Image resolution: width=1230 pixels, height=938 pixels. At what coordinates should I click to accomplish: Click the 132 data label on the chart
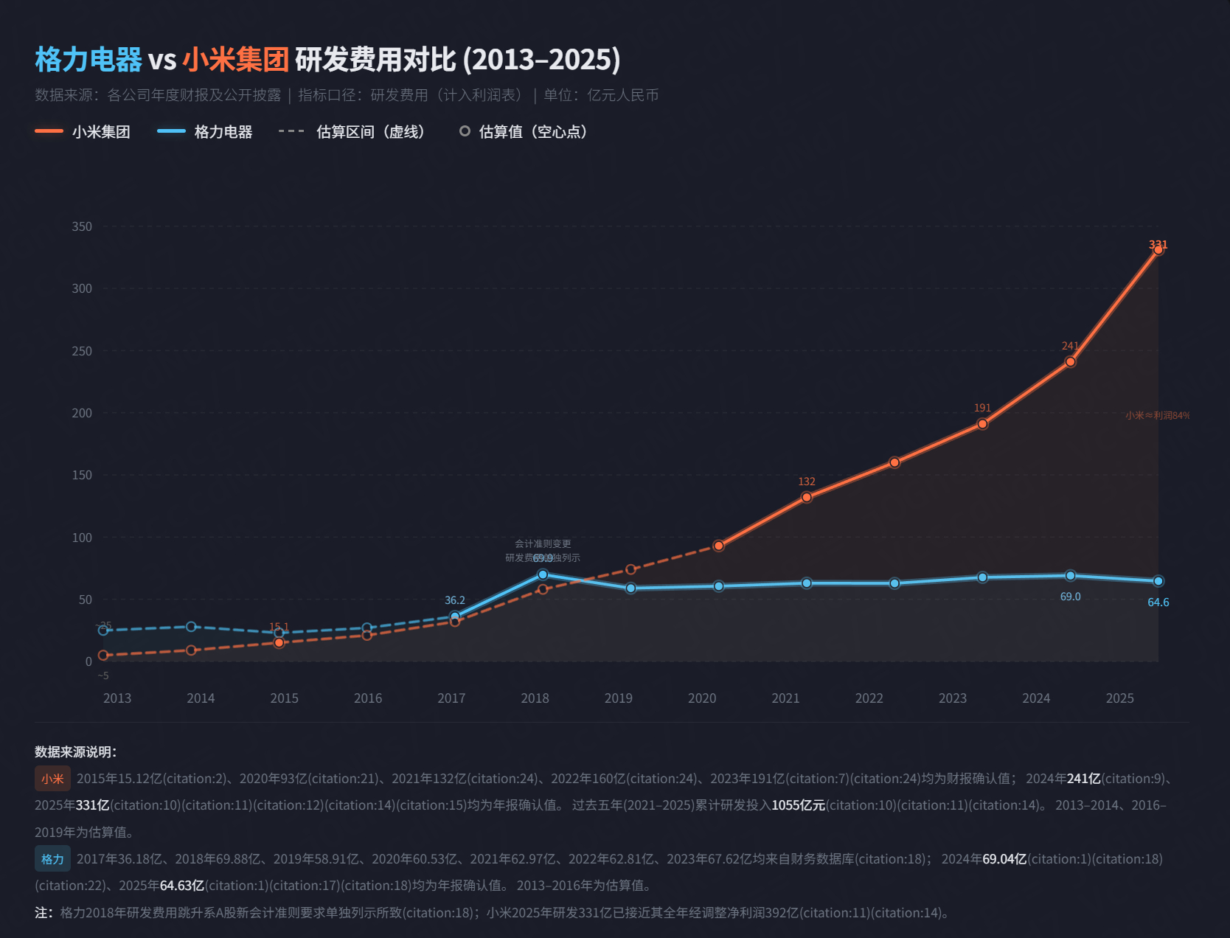[807, 482]
